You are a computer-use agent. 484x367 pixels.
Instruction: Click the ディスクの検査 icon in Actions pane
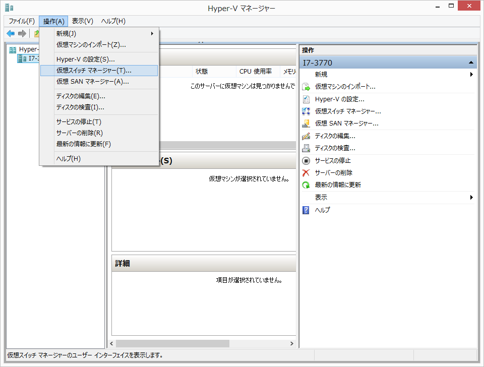(306, 148)
